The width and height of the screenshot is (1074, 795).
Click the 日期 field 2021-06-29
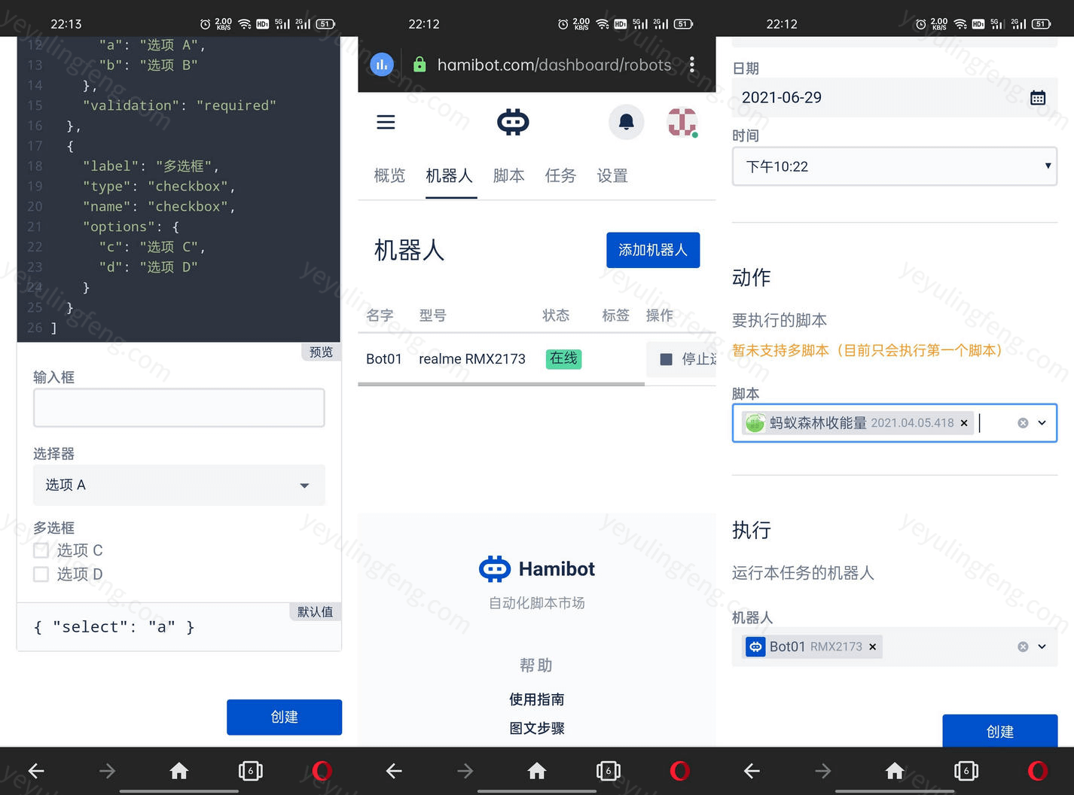tap(895, 98)
